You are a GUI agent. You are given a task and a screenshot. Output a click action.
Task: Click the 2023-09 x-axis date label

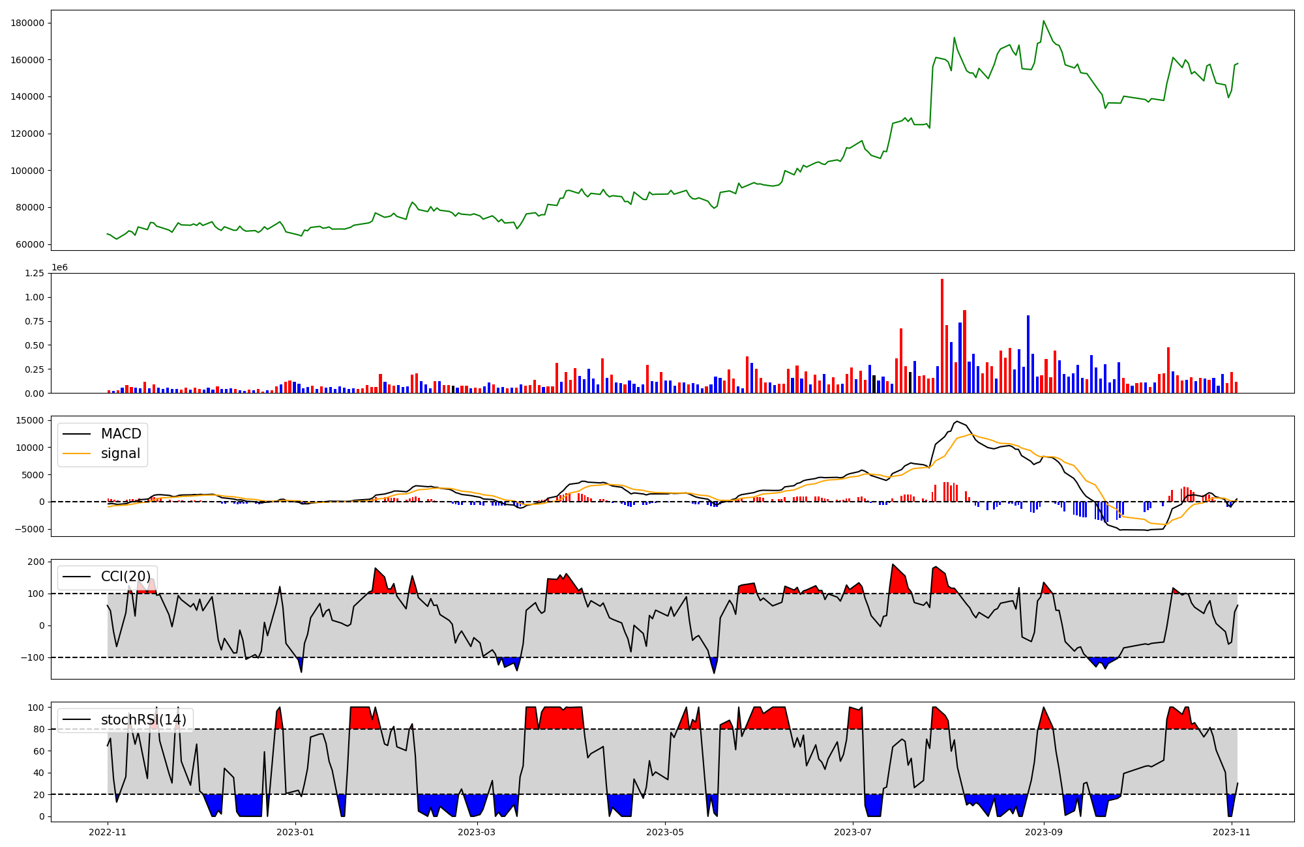(x=1044, y=832)
